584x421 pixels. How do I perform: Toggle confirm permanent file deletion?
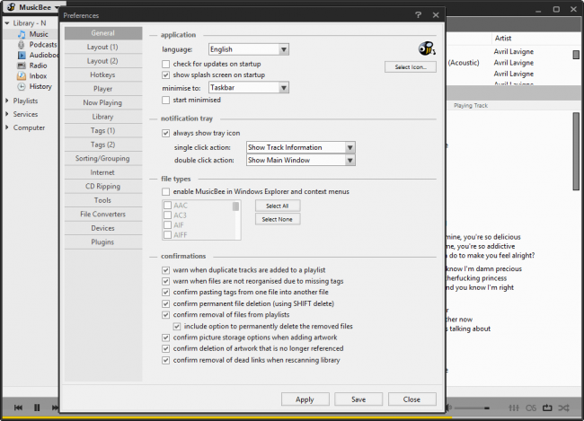tap(165, 303)
